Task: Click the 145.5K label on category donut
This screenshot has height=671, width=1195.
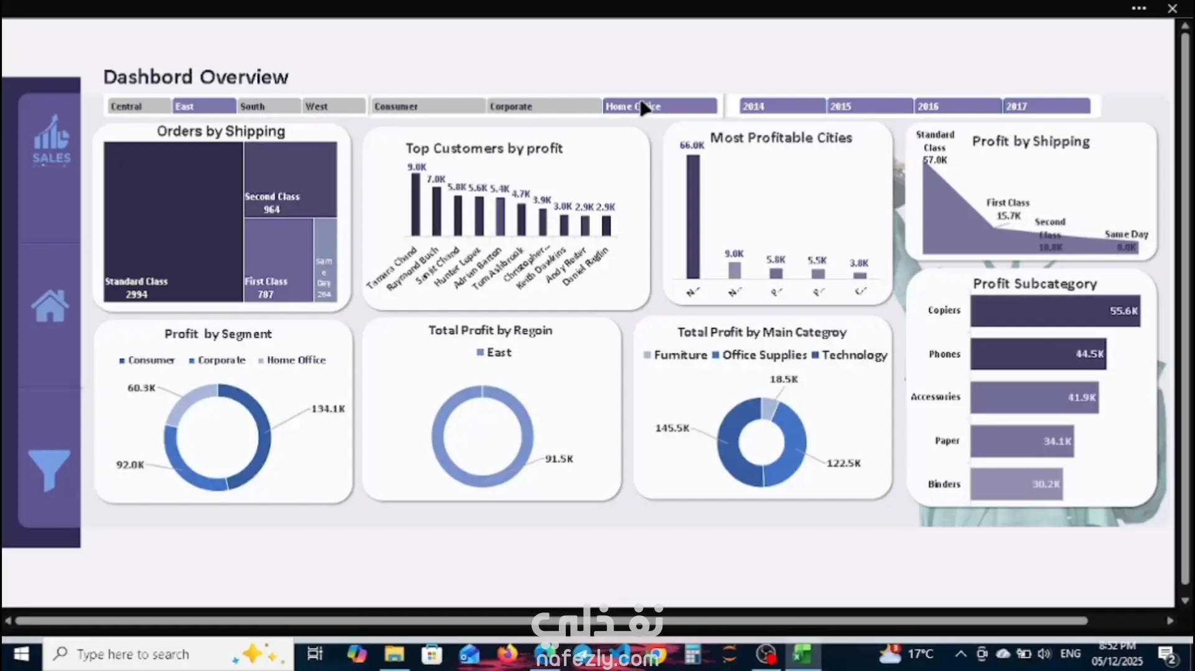Action: tap(672, 428)
